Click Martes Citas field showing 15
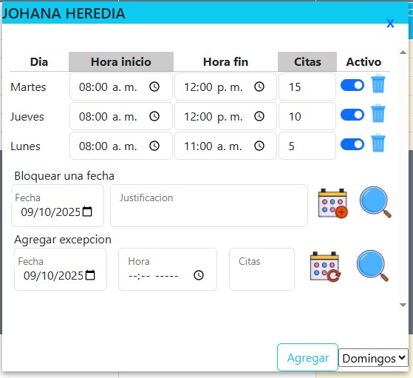Screen dimensions: 413x378 coord(307,87)
